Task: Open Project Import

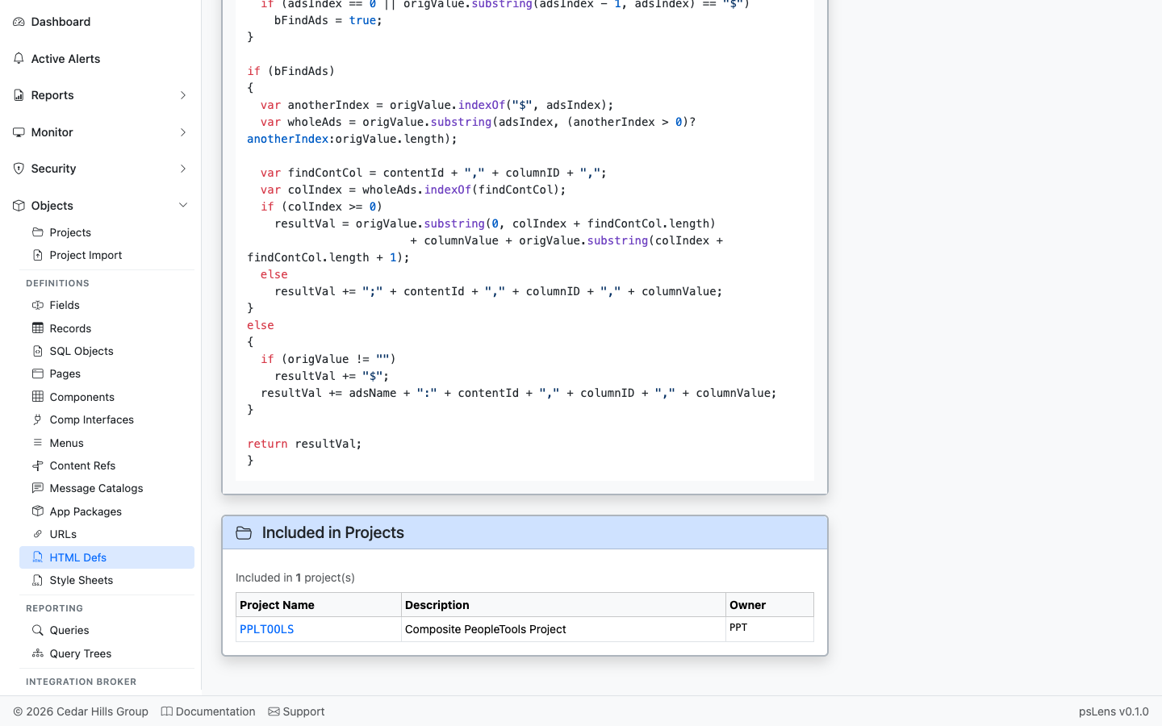Action: pos(86,255)
